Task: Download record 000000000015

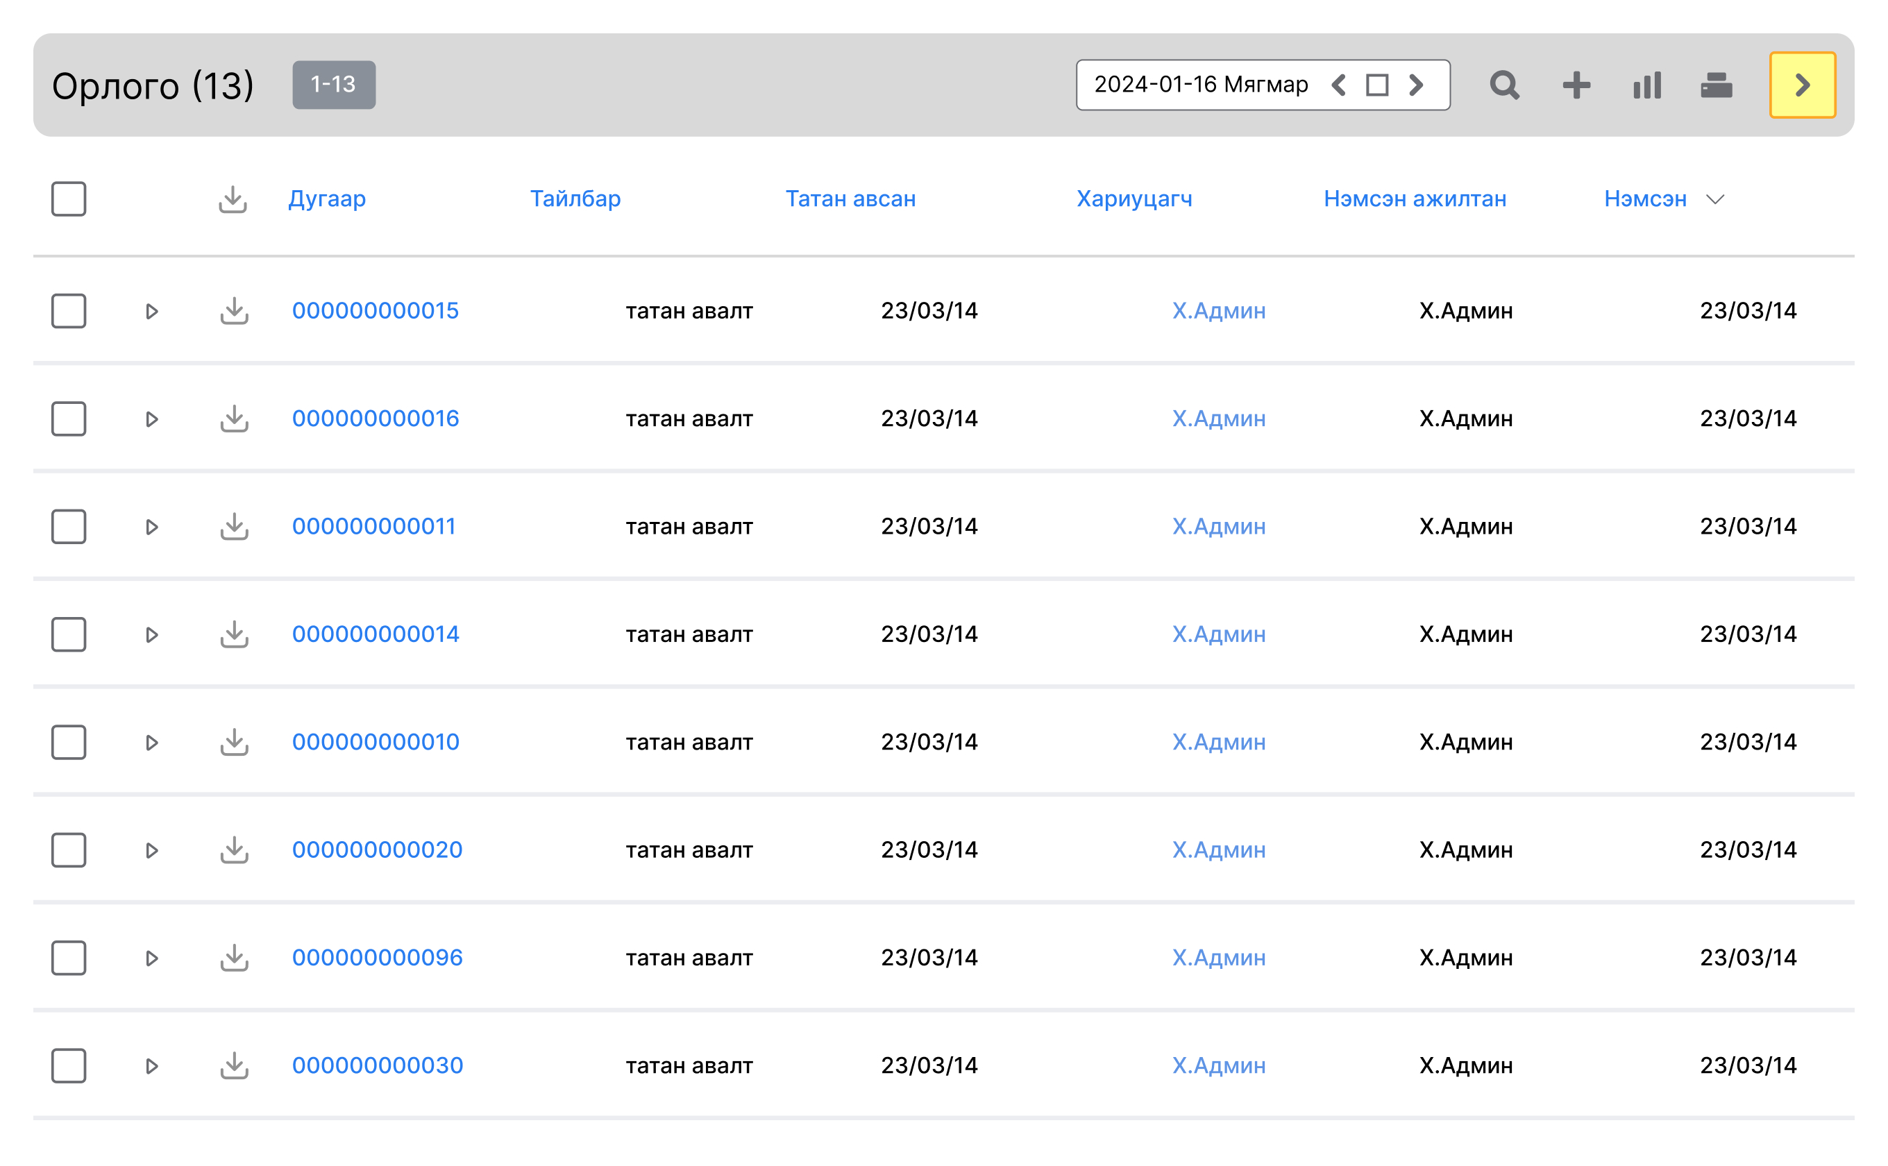Action: (234, 311)
